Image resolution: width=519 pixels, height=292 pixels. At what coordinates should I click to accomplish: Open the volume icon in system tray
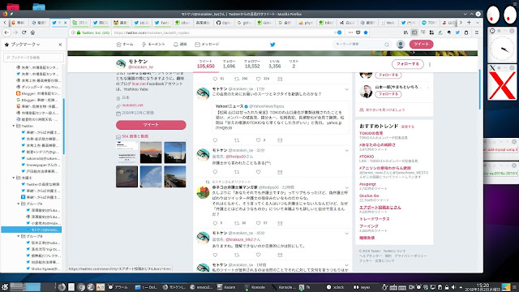pos(453,287)
